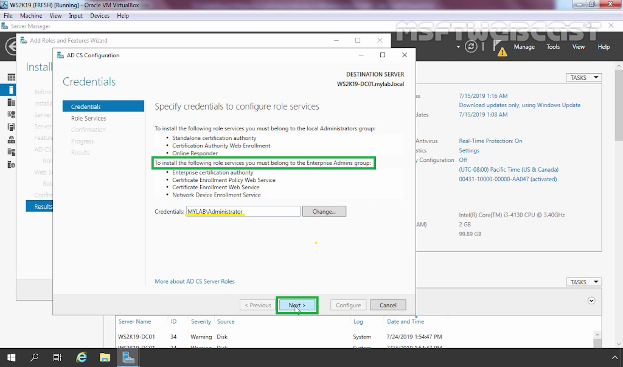623x367 pixels.
Task: Open Task View on taskbar
Action: tap(57, 357)
